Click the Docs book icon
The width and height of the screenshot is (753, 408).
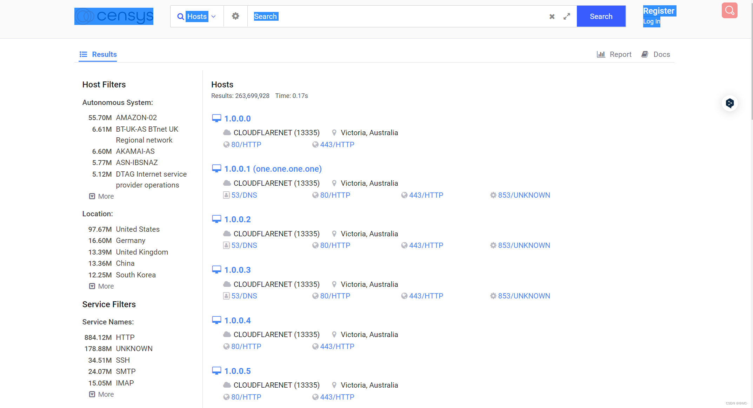[645, 54]
